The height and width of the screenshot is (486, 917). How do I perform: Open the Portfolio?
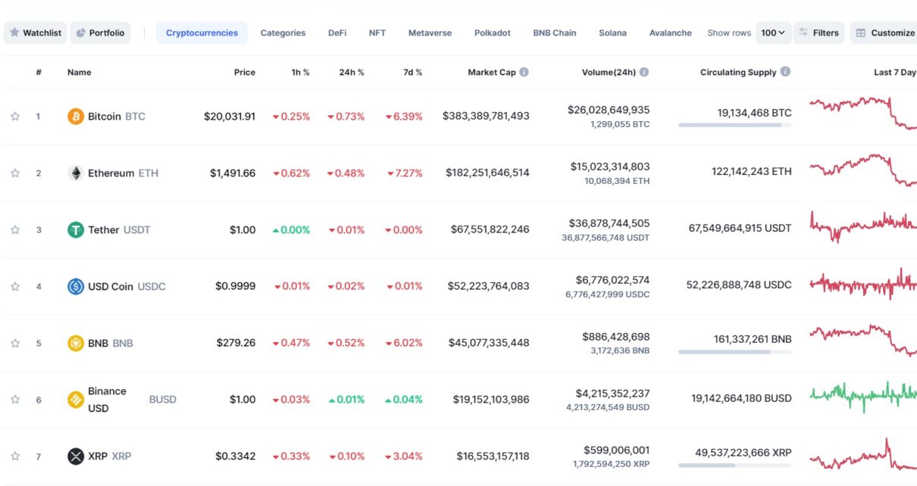pos(100,33)
